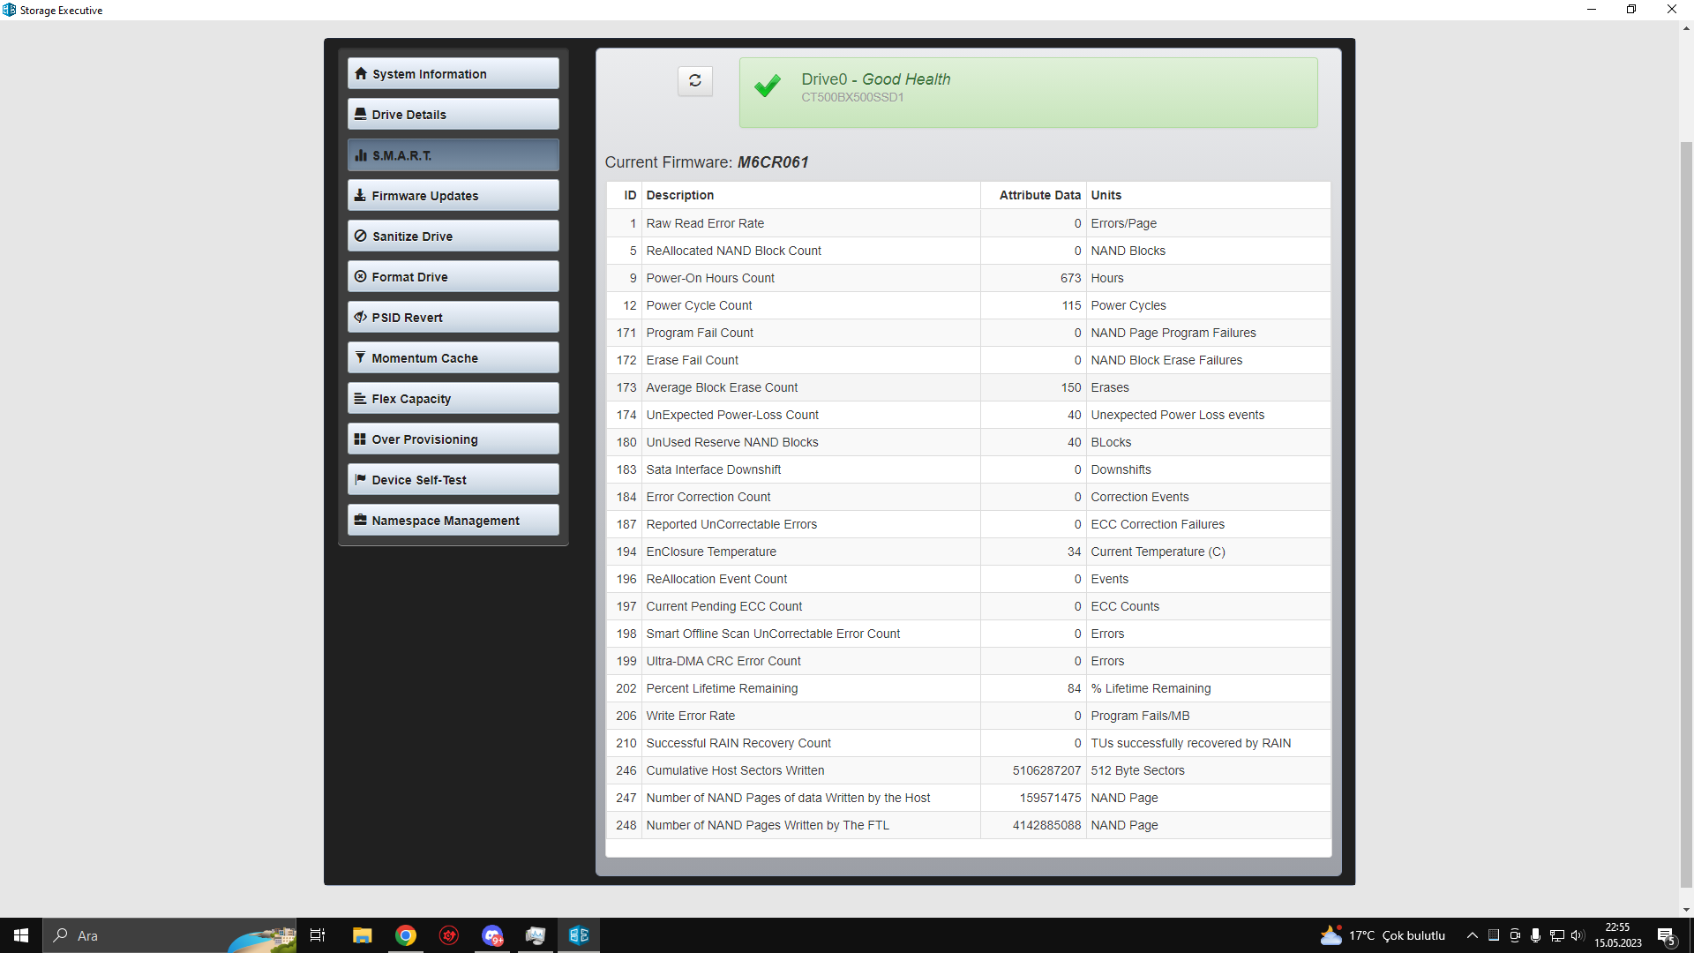Screen dimensions: 1694x953
Task: Open Namespace Management section
Action: (453, 521)
